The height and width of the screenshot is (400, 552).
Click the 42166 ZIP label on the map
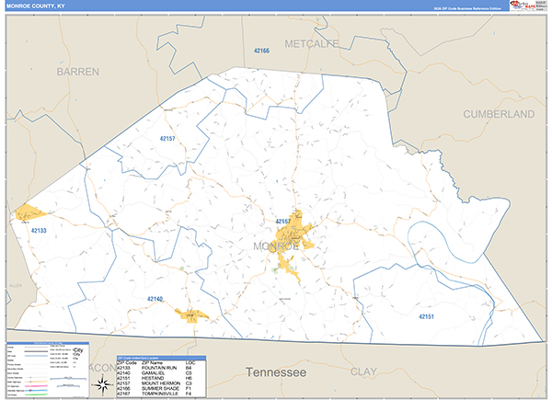pos(261,51)
